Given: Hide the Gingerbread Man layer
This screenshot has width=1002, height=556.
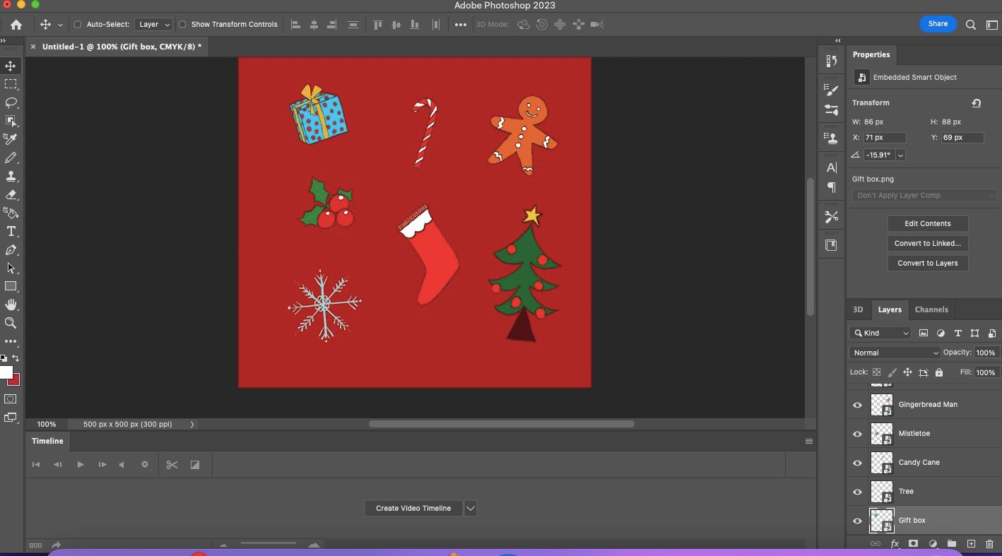Looking at the screenshot, I should pos(857,404).
